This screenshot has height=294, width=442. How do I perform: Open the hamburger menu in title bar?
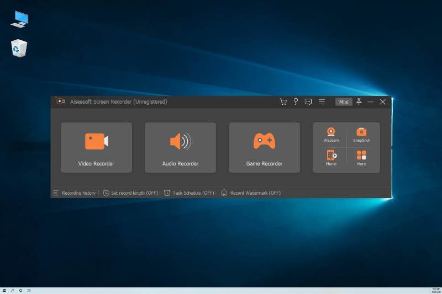322,102
